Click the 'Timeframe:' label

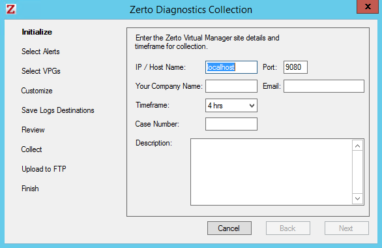(x=153, y=105)
